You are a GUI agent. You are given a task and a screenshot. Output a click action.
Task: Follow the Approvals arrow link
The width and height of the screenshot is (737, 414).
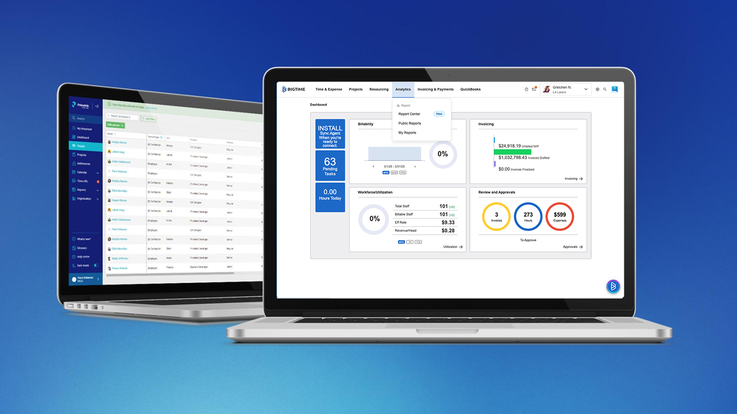coord(573,247)
